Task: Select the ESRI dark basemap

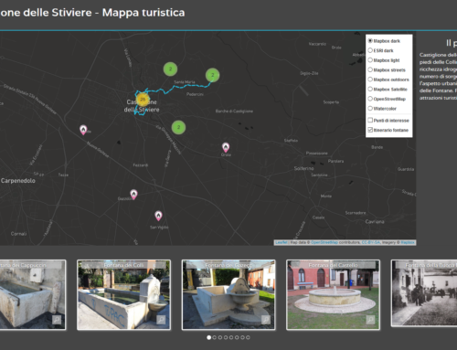Action: tap(370, 50)
